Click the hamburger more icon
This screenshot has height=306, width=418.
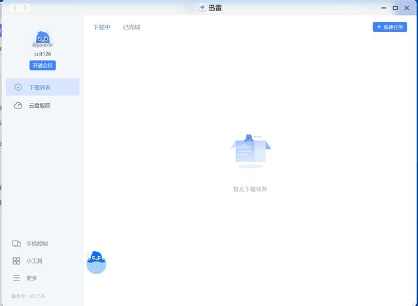16,278
